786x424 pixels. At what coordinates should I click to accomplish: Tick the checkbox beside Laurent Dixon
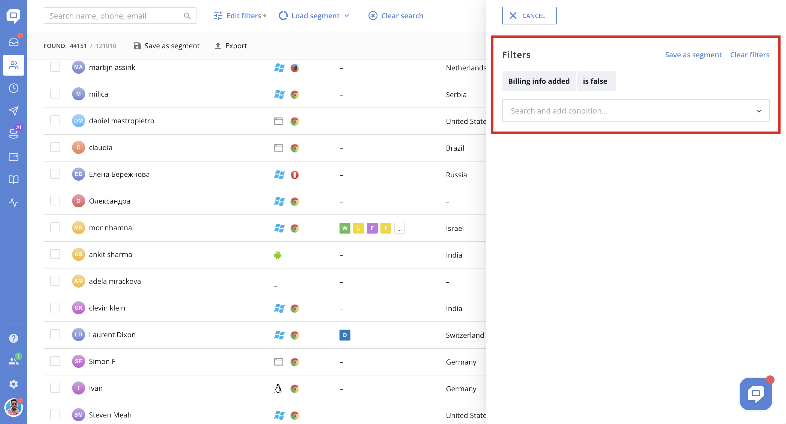point(55,334)
